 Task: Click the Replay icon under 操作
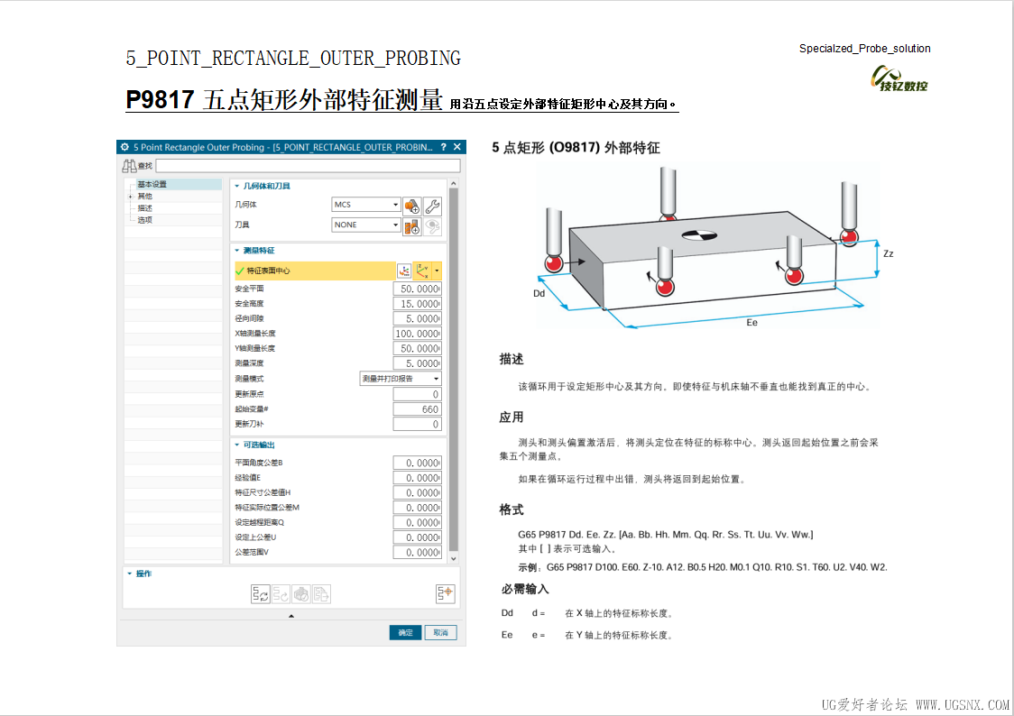tap(281, 594)
